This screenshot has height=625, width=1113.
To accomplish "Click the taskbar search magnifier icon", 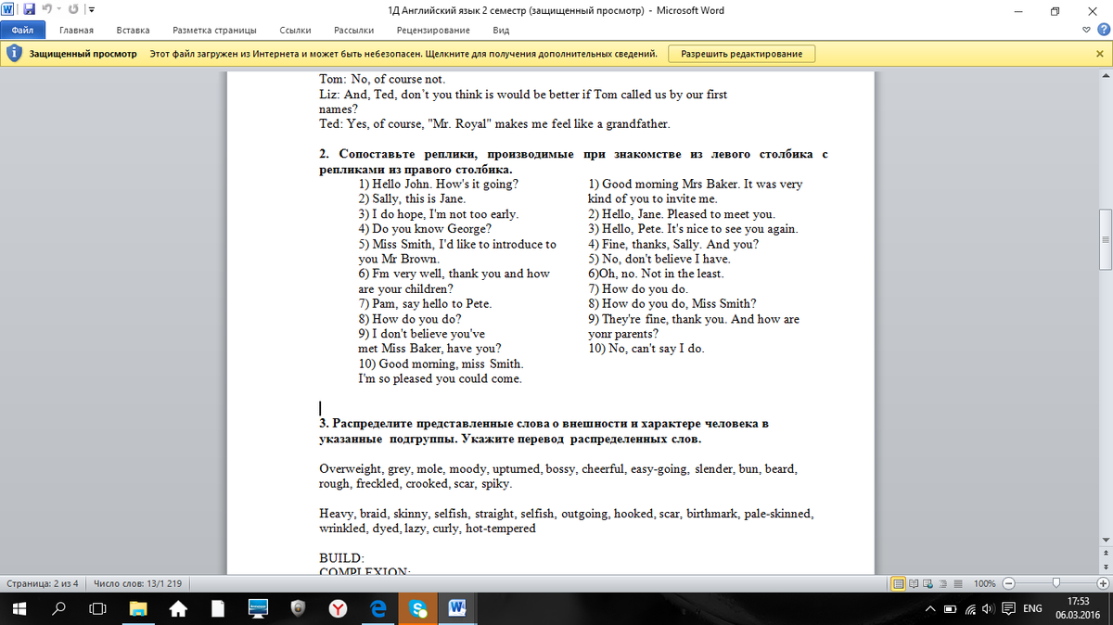I will (x=58, y=608).
